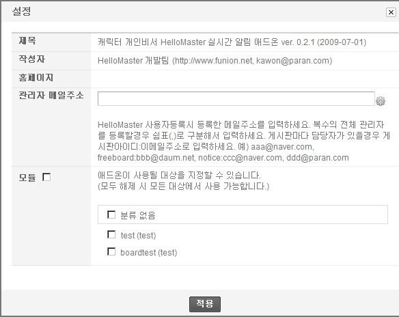399x317 pixels.
Task: Click the gear icon beside the mail field
Action: (x=381, y=100)
